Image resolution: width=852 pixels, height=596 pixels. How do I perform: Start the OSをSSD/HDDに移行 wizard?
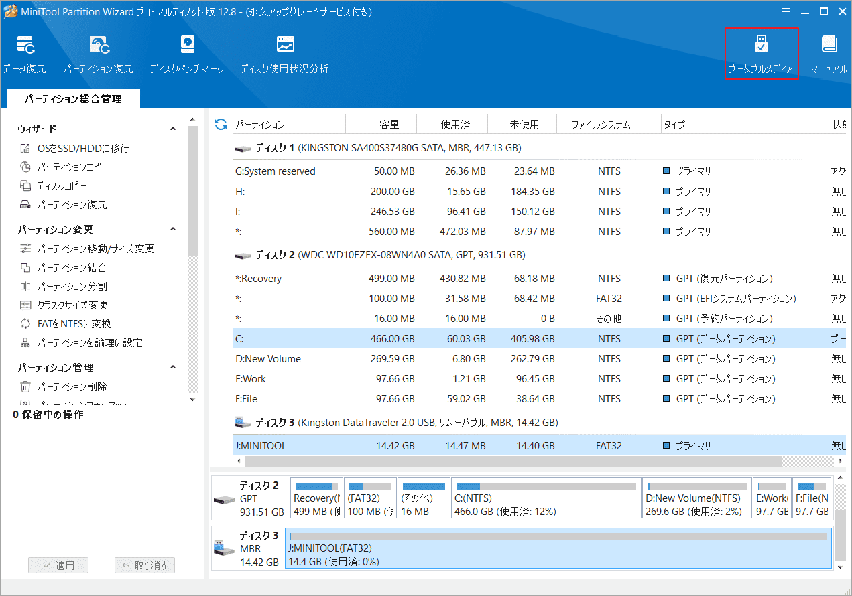(83, 149)
